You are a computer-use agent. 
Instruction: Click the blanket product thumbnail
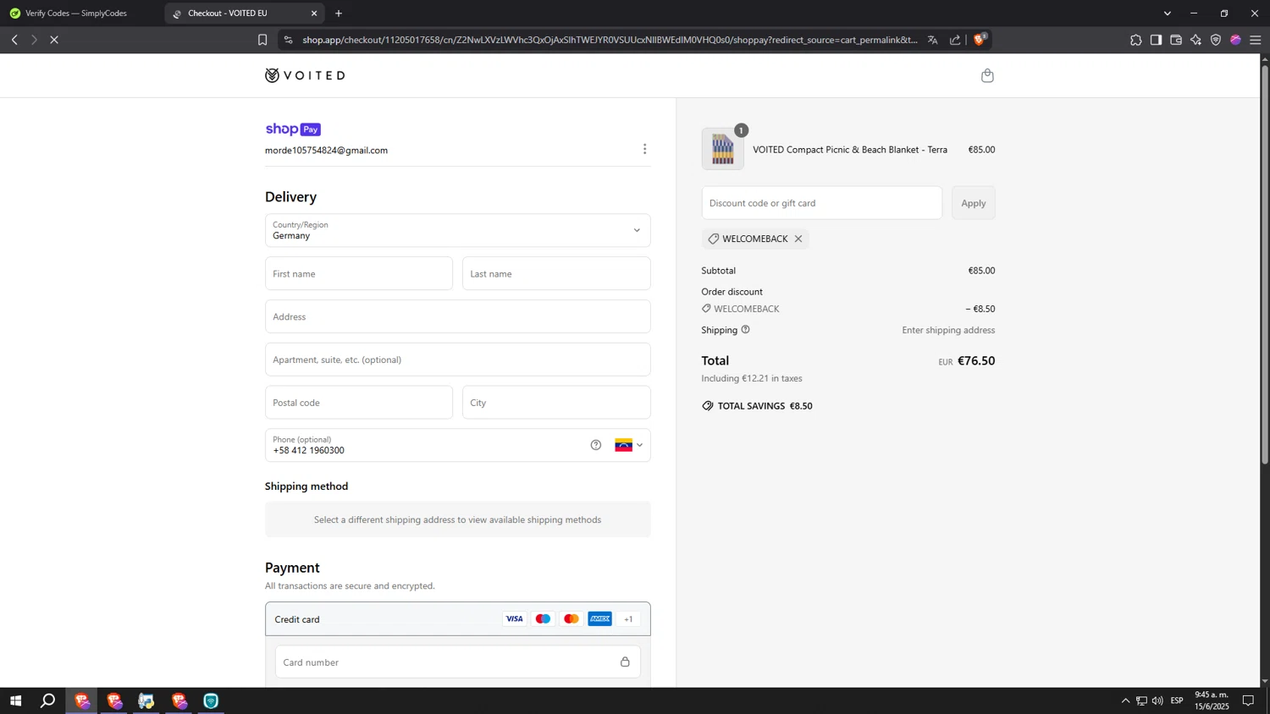point(722,149)
